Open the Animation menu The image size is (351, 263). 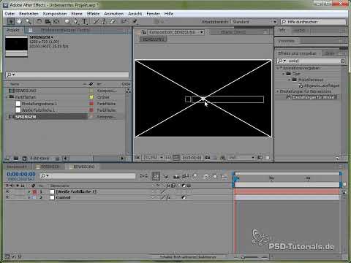tap(114, 14)
